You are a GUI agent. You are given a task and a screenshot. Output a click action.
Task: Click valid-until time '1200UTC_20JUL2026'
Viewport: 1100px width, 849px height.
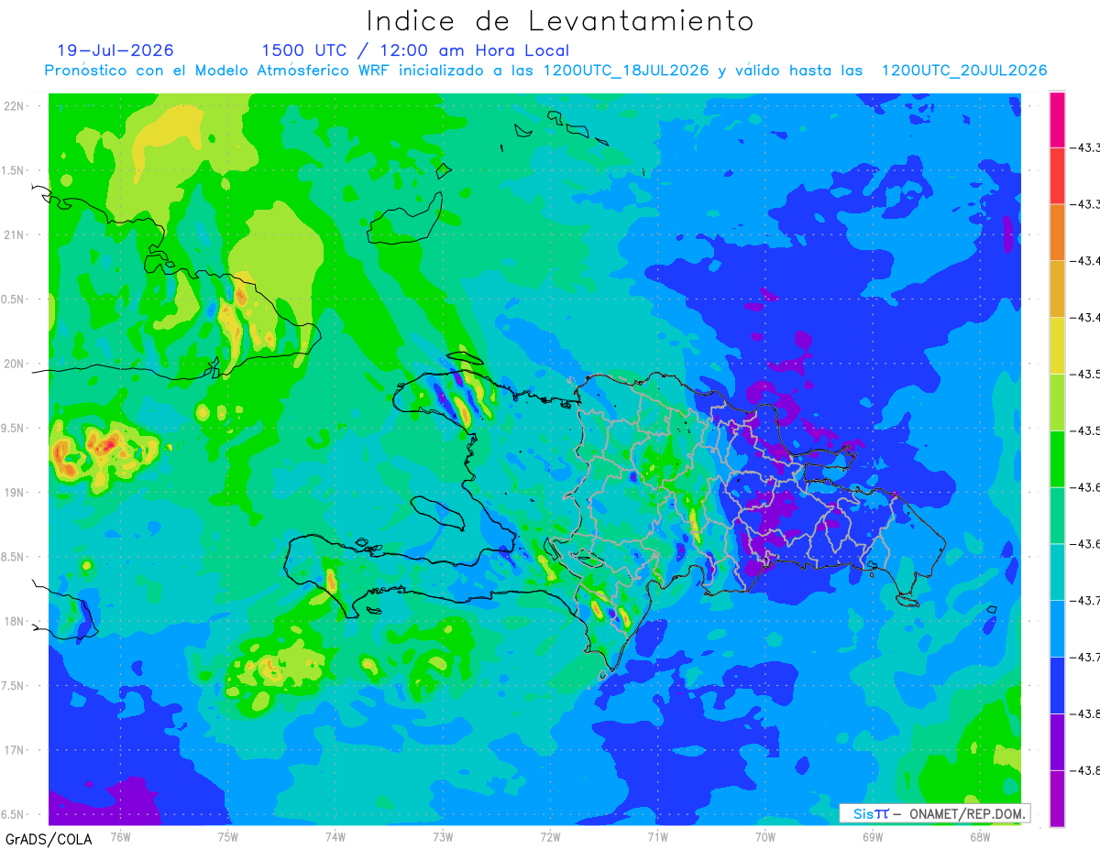tap(964, 71)
